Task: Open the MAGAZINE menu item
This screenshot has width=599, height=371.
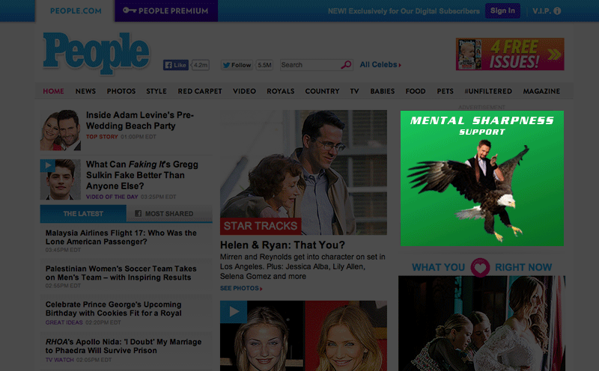Action: coord(541,91)
